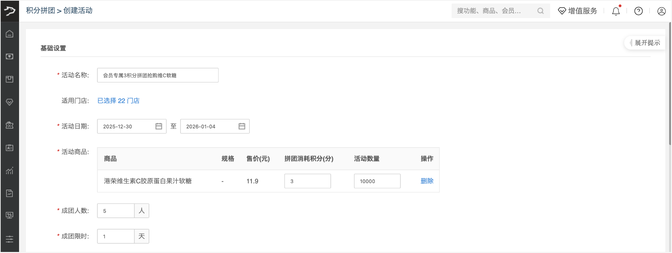Click the notification bell icon
The height and width of the screenshot is (253, 672).
[616, 11]
